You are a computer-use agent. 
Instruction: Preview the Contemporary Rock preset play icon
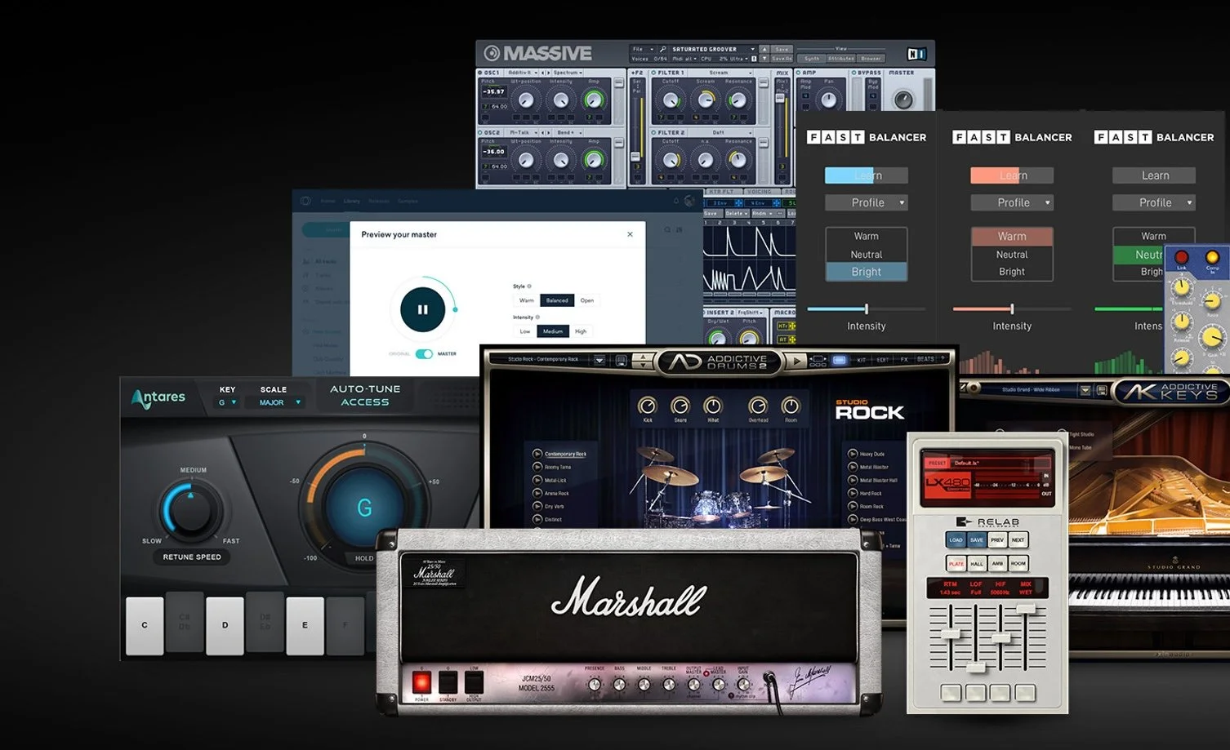(x=539, y=455)
